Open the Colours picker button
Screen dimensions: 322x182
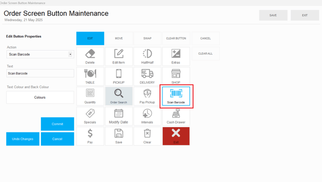40,97
